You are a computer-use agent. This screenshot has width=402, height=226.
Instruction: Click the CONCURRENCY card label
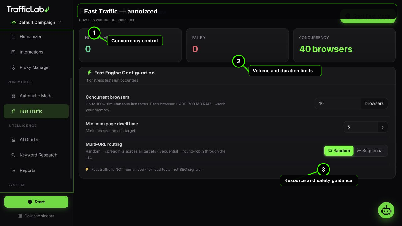[314, 38]
